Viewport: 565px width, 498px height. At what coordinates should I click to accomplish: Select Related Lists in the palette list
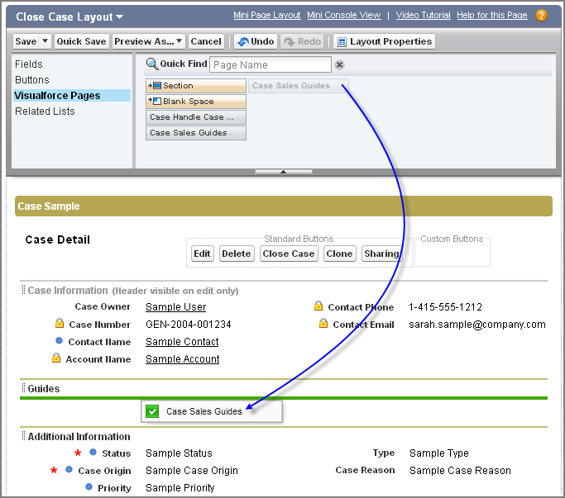pyautogui.click(x=45, y=111)
